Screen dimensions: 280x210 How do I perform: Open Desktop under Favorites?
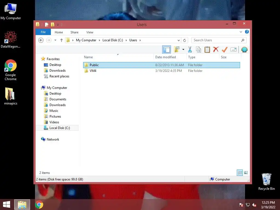(55, 65)
